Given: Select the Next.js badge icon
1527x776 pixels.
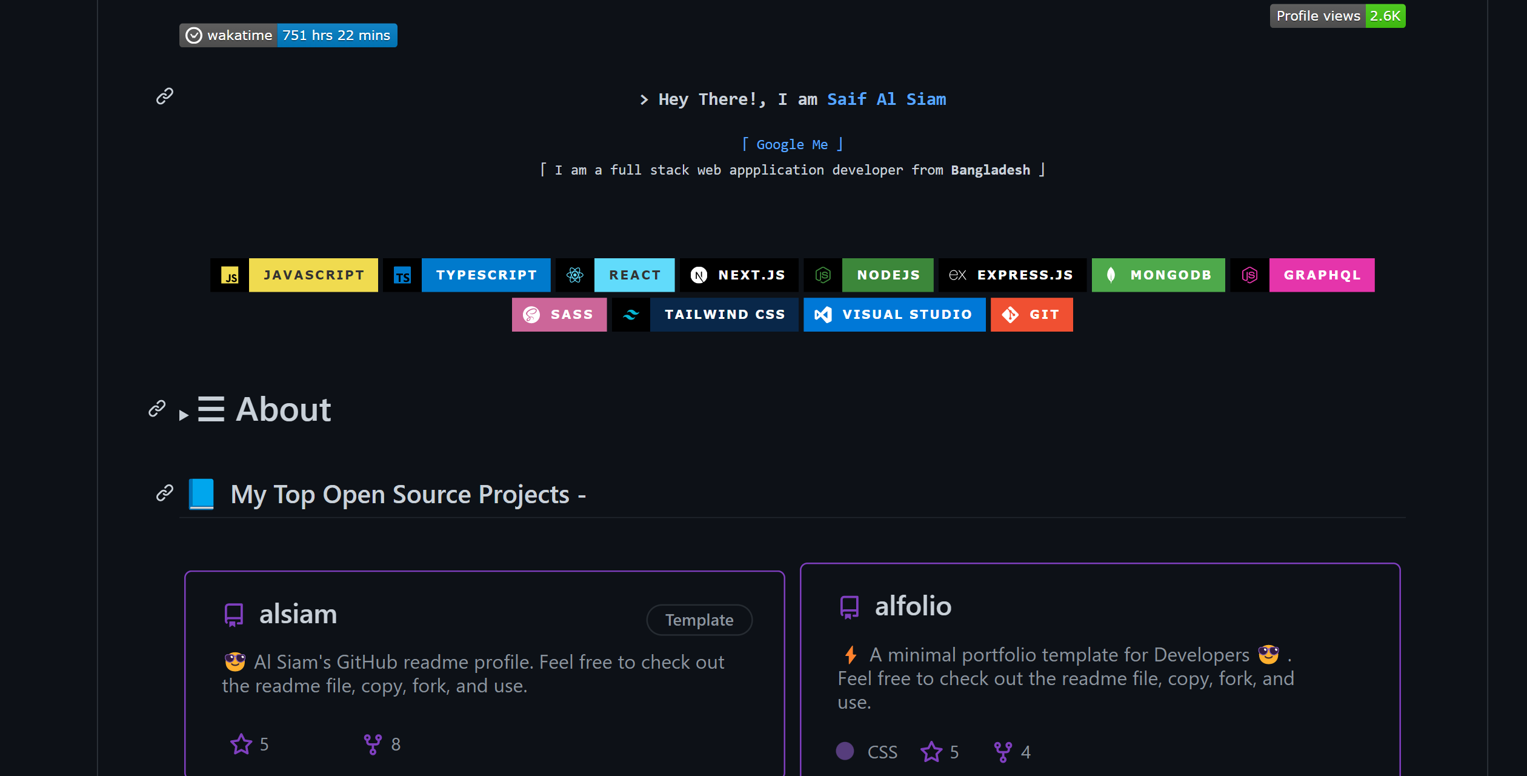Looking at the screenshot, I should [700, 275].
